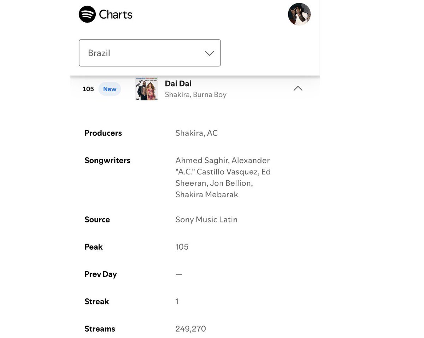The width and height of the screenshot is (424, 338).
Task: Click the dropdown arrow beside Brazil
Action: [x=210, y=53]
